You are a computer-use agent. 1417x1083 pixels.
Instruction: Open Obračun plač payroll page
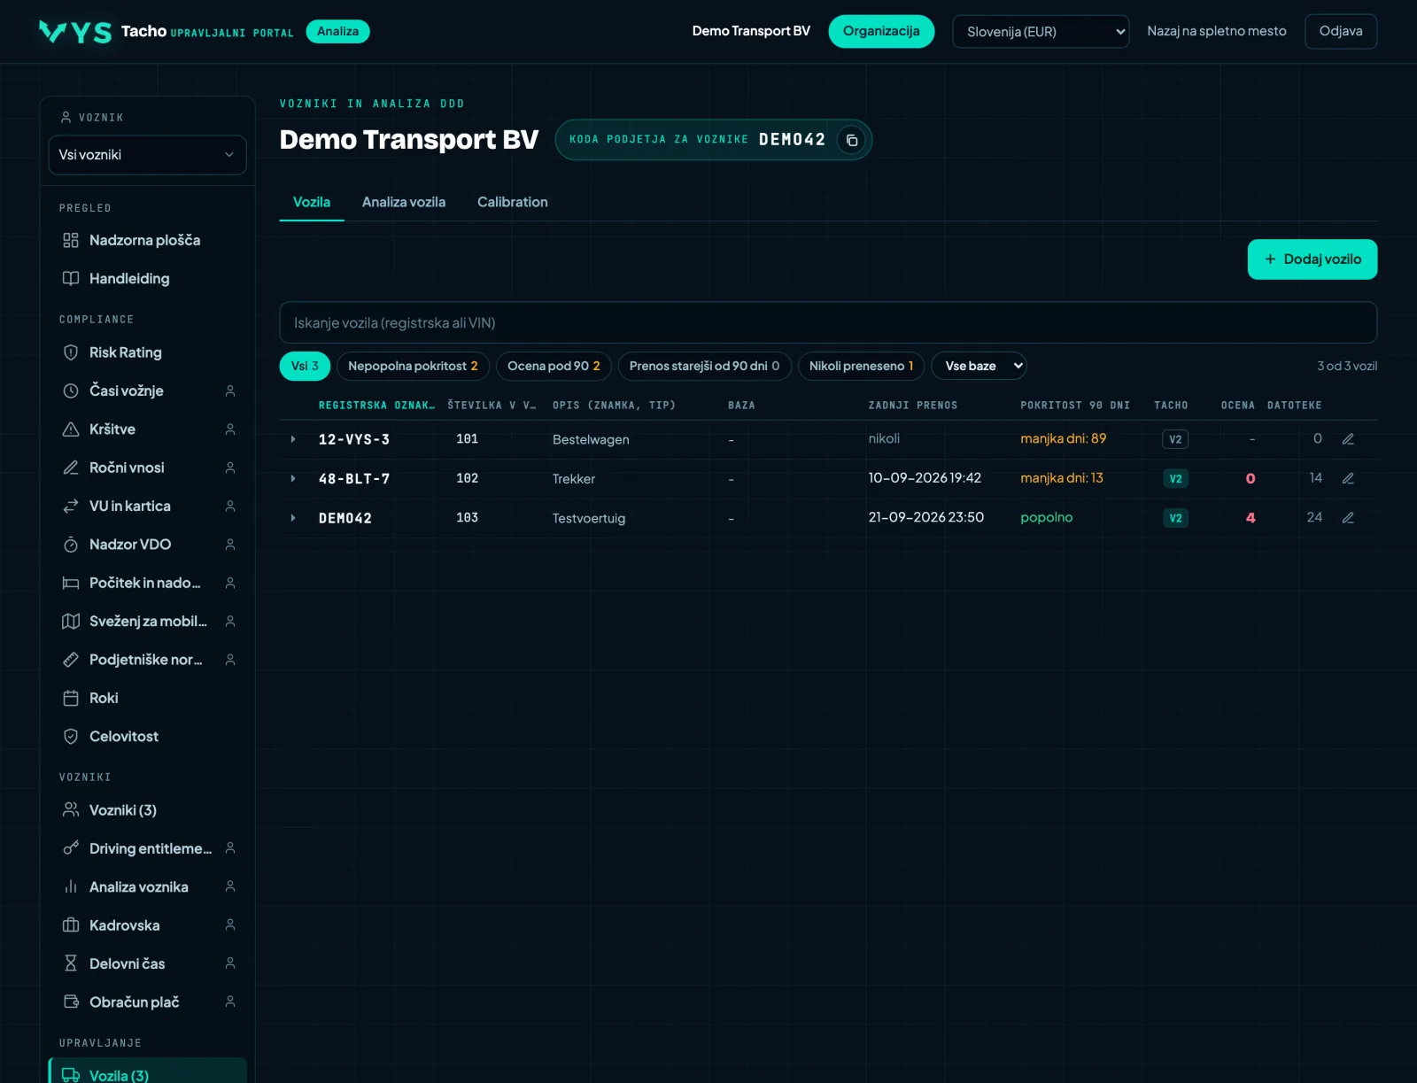(147, 1002)
